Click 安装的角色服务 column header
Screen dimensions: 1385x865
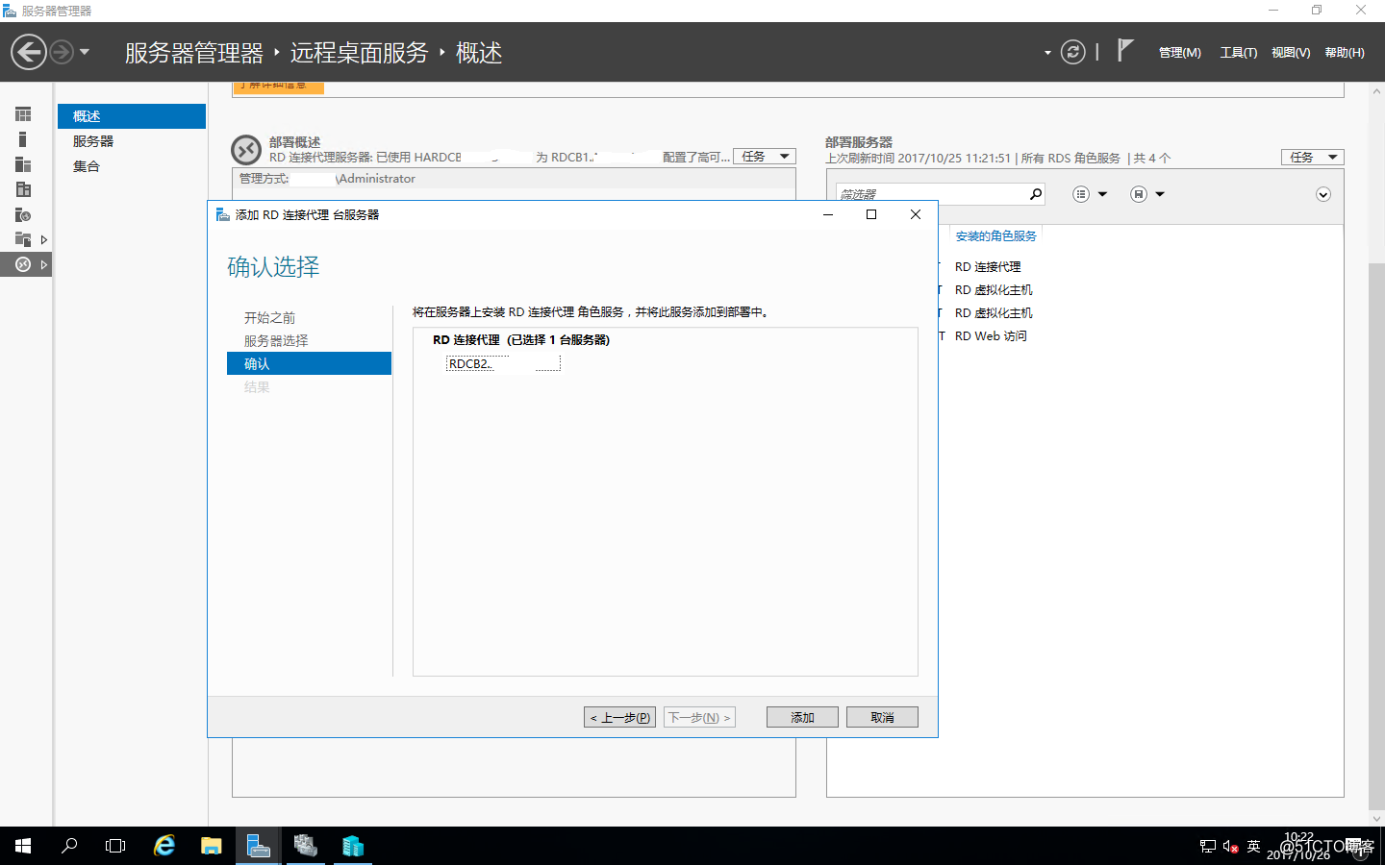coord(995,235)
